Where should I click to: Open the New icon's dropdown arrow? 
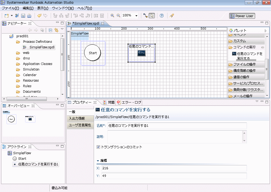(x=12, y=16)
